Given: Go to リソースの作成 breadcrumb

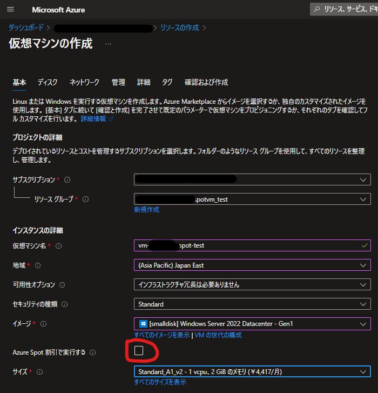Looking at the screenshot, I should 180,28.
